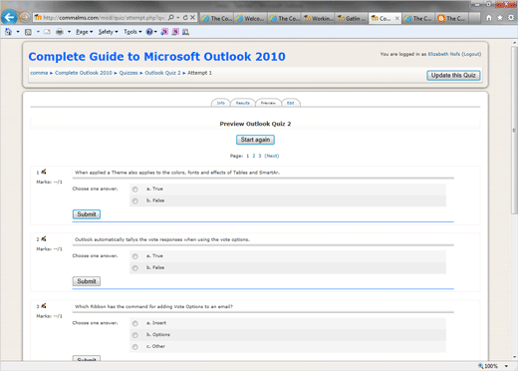Switch to the Info tab
The width and height of the screenshot is (518, 371).
point(221,103)
